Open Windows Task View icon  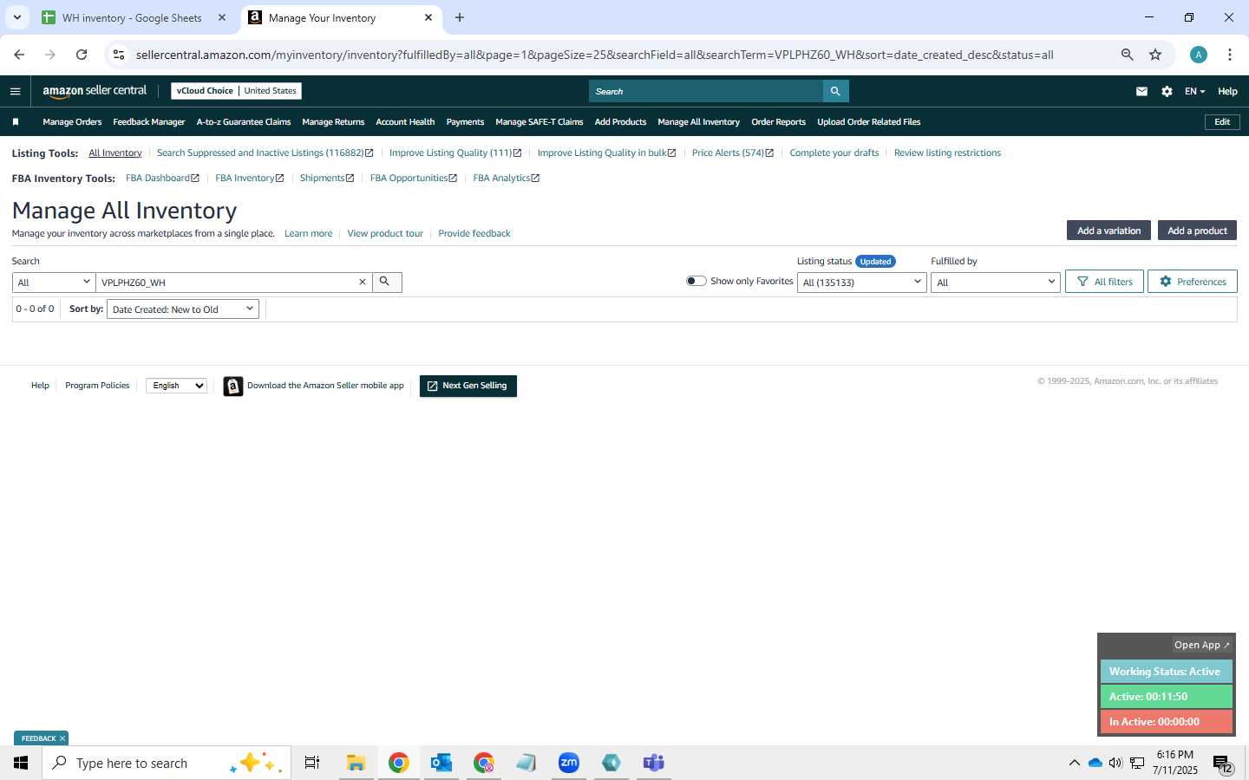pyautogui.click(x=312, y=763)
